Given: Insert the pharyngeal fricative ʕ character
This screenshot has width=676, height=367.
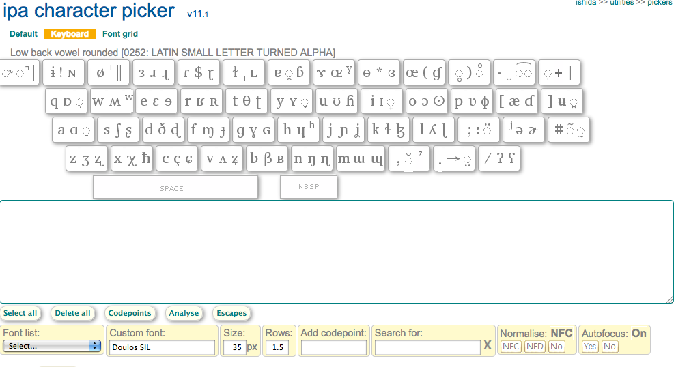Looking at the screenshot, I should [x=511, y=158].
